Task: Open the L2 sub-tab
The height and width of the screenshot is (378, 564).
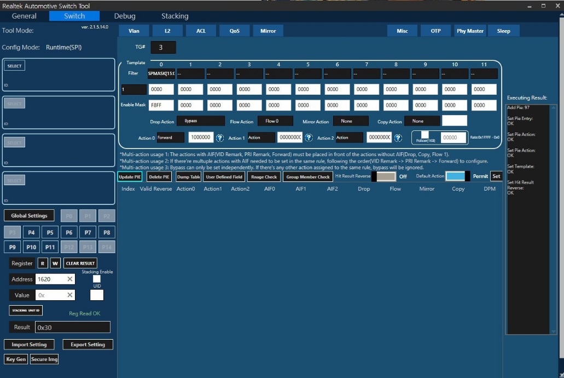Action: point(167,31)
